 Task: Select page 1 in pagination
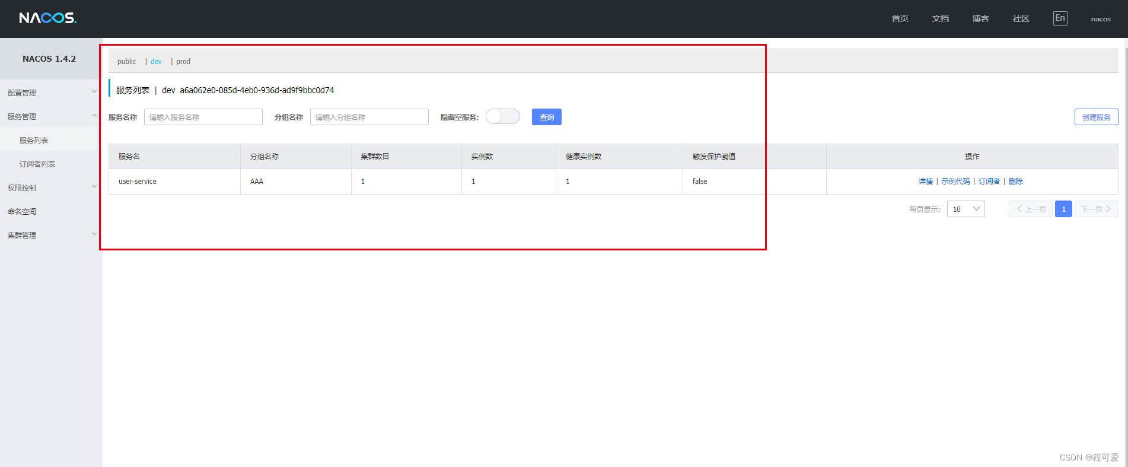(x=1063, y=209)
